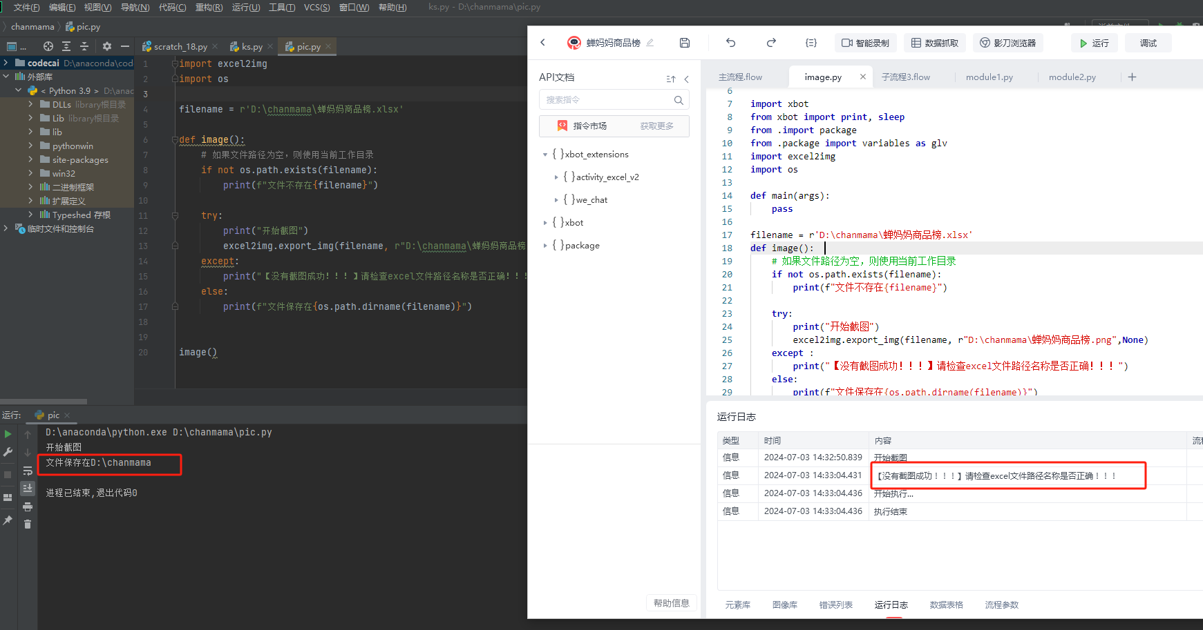Expand the package node in API docs
The width and height of the screenshot is (1203, 630).
click(x=545, y=246)
